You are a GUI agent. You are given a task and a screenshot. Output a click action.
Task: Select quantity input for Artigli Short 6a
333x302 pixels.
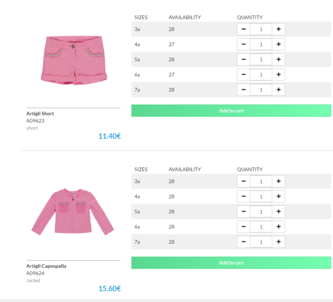tap(261, 75)
